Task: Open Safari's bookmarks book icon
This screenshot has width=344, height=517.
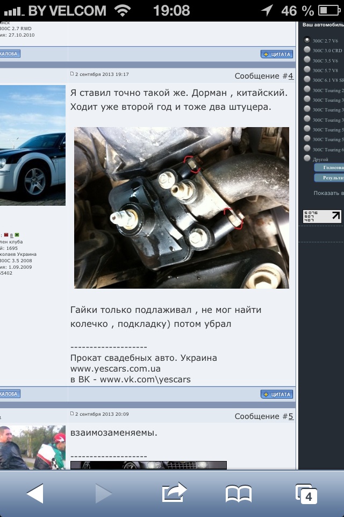Action: 239,494
